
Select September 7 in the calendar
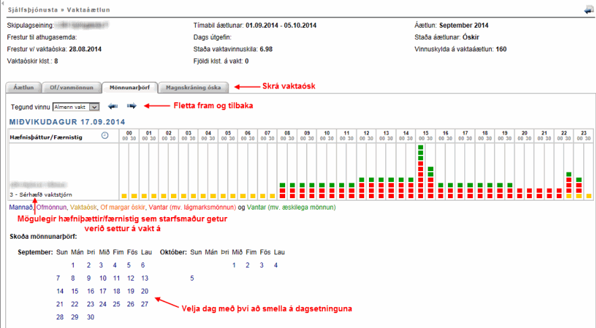pos(58,278)
